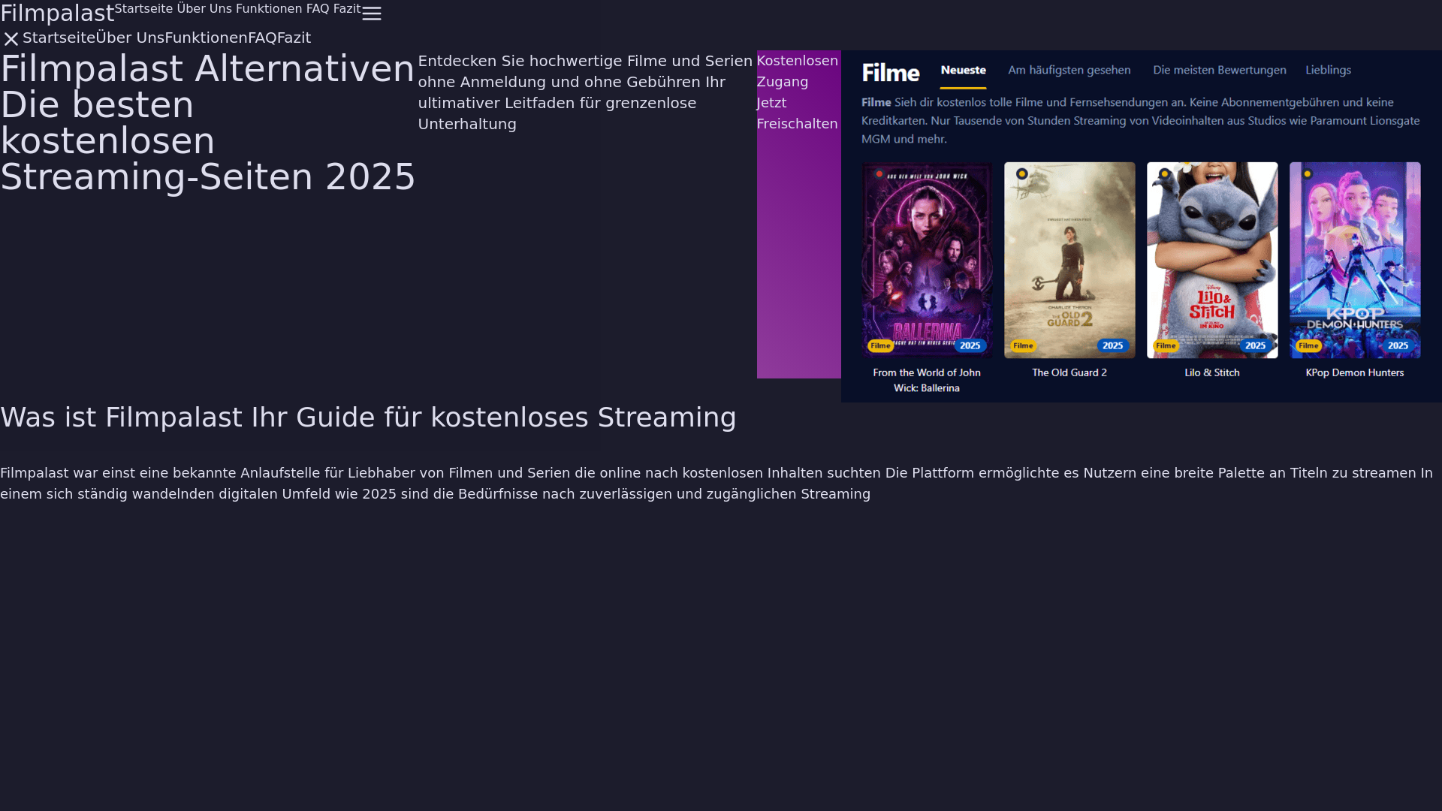Click Fazit in the secondary menu

[294, 38]
